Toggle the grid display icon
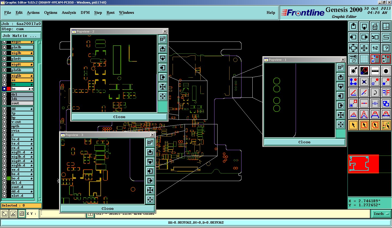 364,59
